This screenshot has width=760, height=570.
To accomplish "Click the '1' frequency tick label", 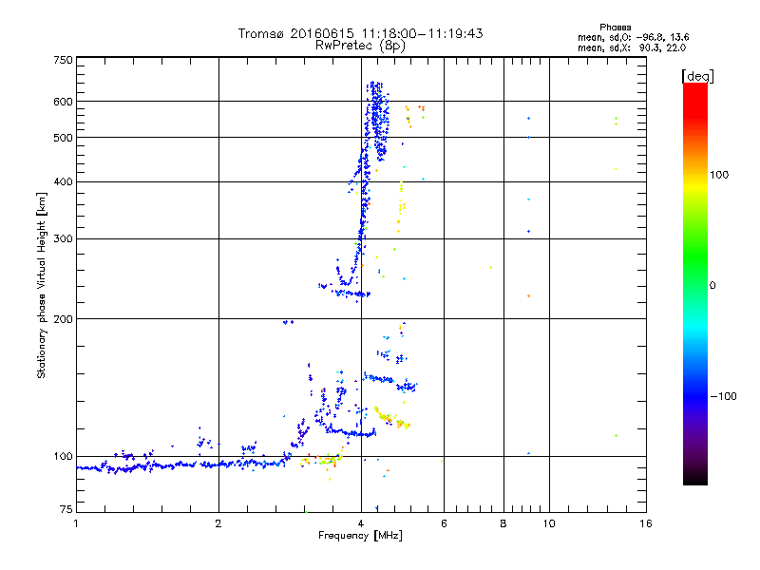I will tap(76, 523).
